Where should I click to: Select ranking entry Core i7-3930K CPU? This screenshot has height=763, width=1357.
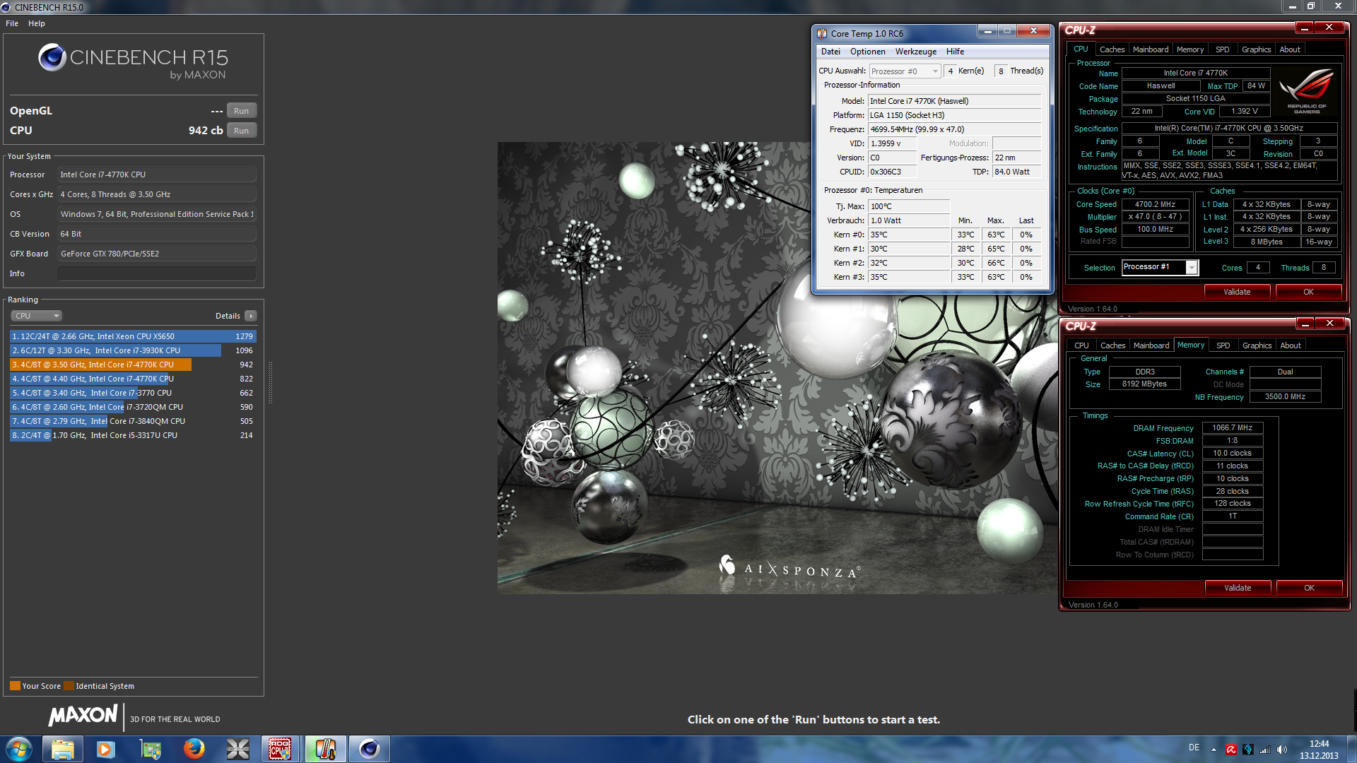(x=133, y=350)
